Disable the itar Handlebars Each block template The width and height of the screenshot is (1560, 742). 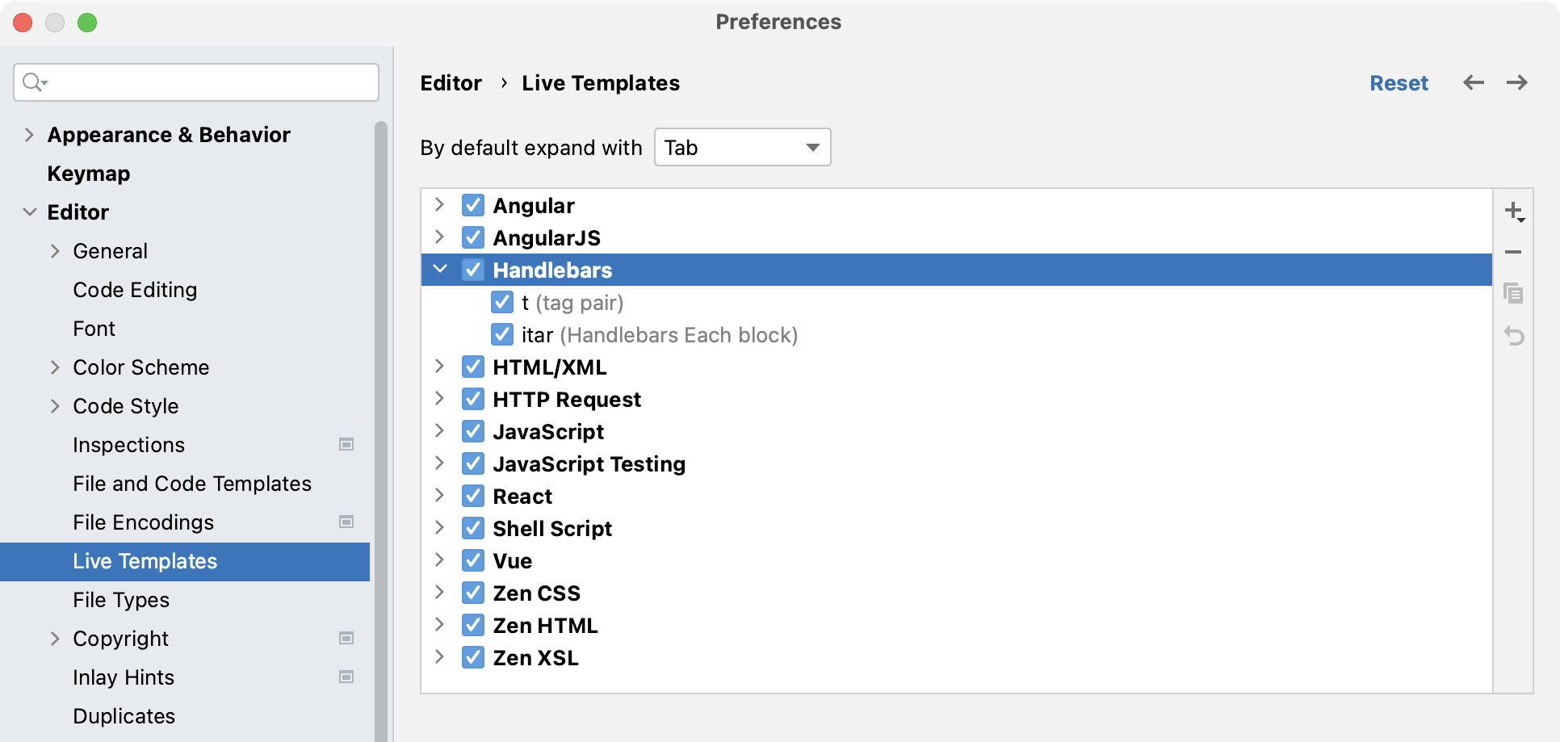tap(502, 334)
